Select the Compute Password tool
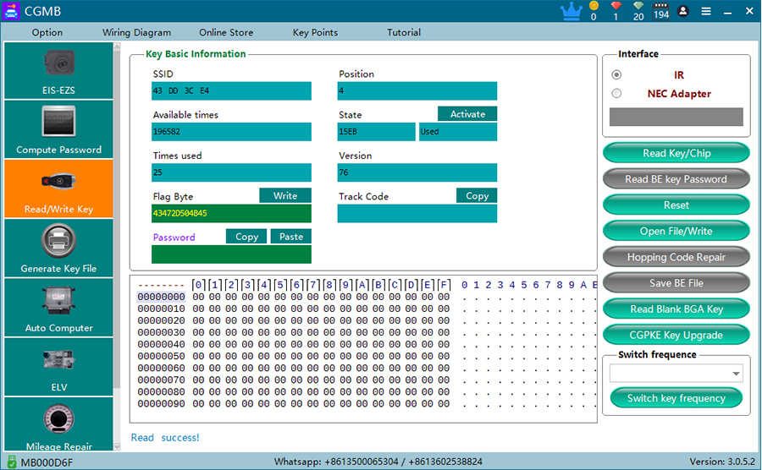Viewport: 762px width, 470px height. pos(58,129)
